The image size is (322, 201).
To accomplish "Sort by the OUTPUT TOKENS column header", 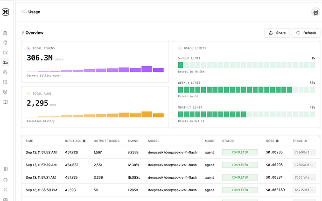I will click(106, 141).
